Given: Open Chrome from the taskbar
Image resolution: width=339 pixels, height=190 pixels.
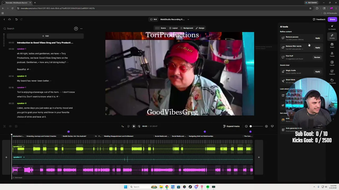Looking at the screenshot, I should pyautogui.click(x=167, y=187).
